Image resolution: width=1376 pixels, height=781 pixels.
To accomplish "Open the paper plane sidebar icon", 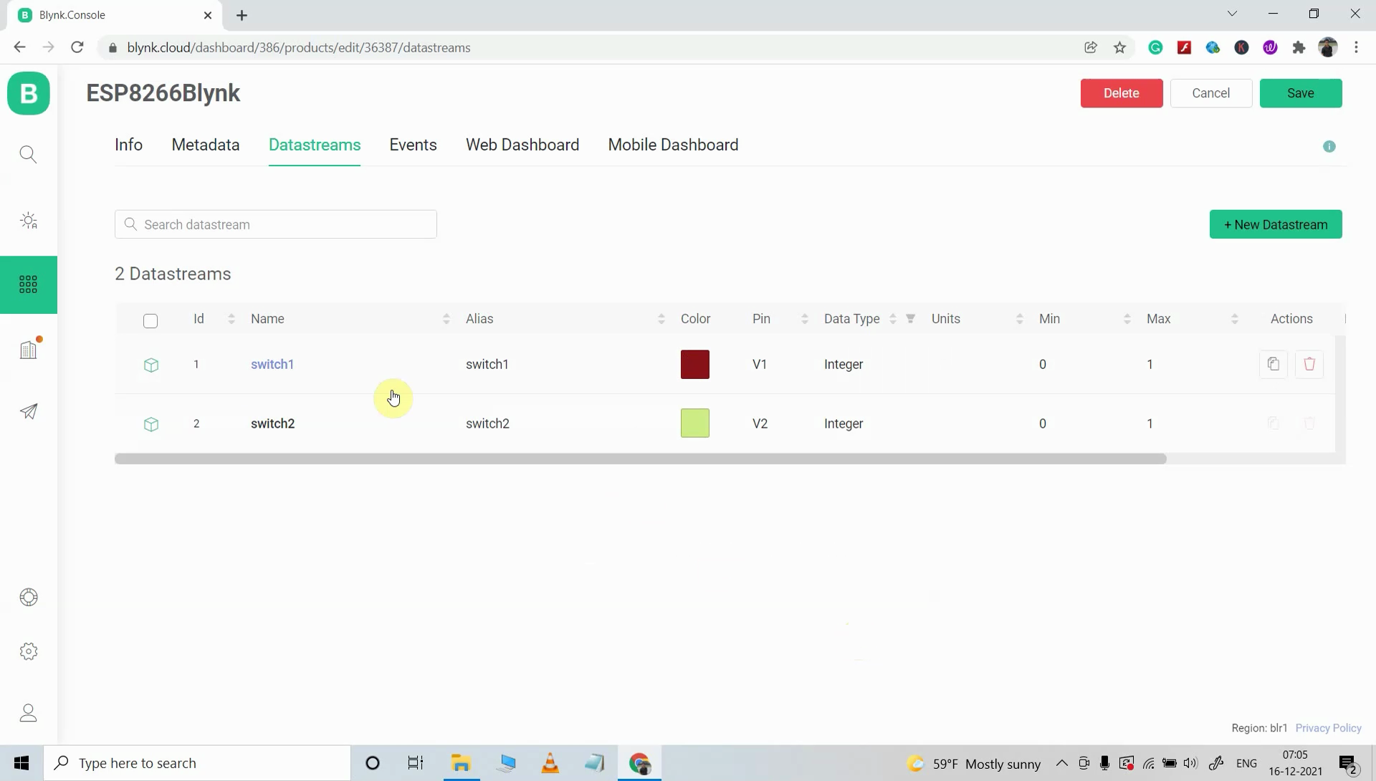I will 29,411.
